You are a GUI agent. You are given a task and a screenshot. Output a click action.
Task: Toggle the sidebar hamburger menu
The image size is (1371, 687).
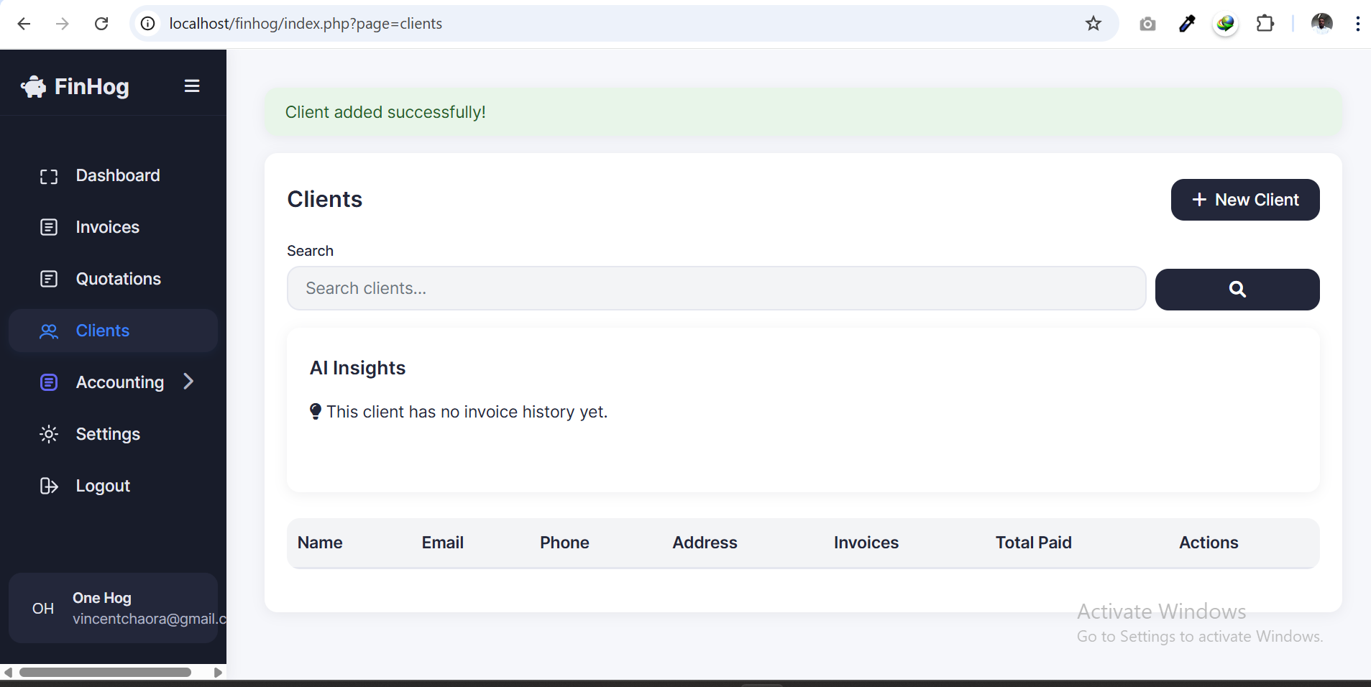192,86
